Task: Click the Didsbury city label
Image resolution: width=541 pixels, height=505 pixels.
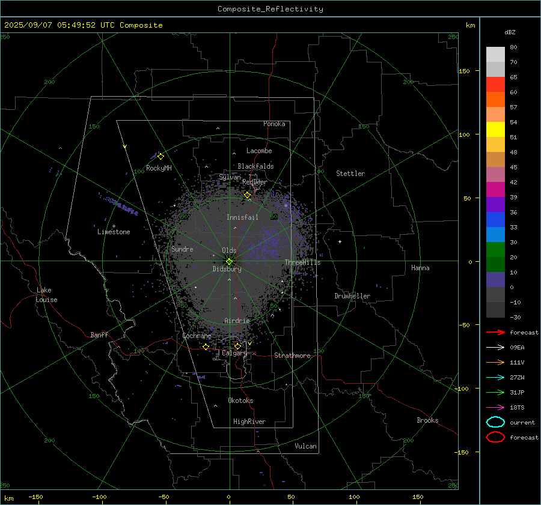Action: (x=227, y=269)
